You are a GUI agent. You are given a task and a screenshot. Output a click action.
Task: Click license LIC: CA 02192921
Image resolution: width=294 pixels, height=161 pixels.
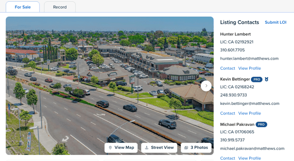237,42
